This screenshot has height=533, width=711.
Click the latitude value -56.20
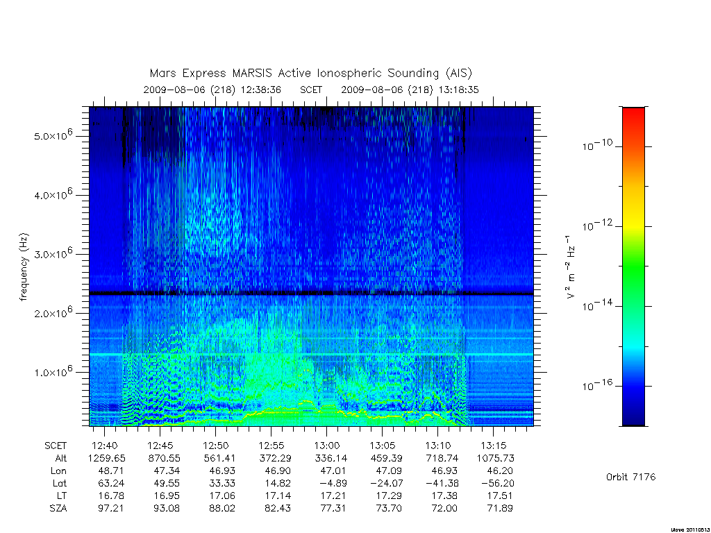(x=497, y=483)
